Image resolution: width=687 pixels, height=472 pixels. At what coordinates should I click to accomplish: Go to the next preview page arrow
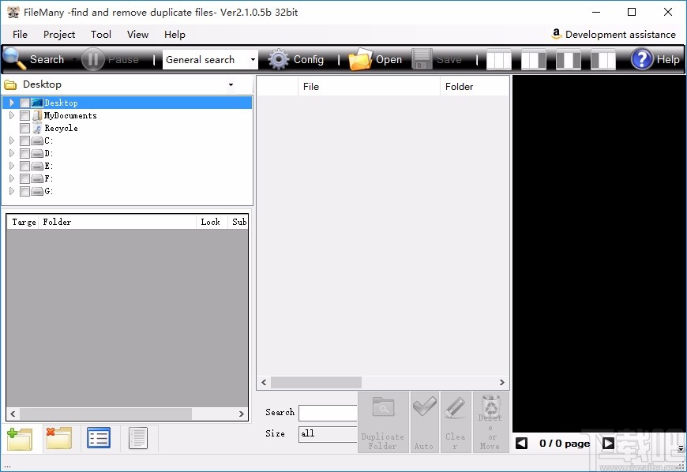pyautogui.click(x=608, y=444)
